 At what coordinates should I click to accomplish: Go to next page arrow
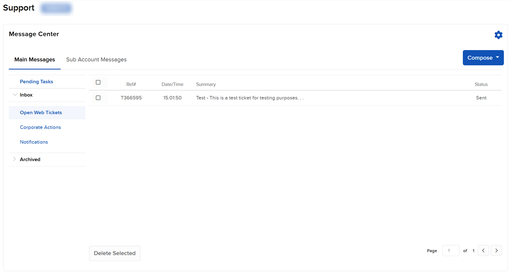click(x=496, y=251)
